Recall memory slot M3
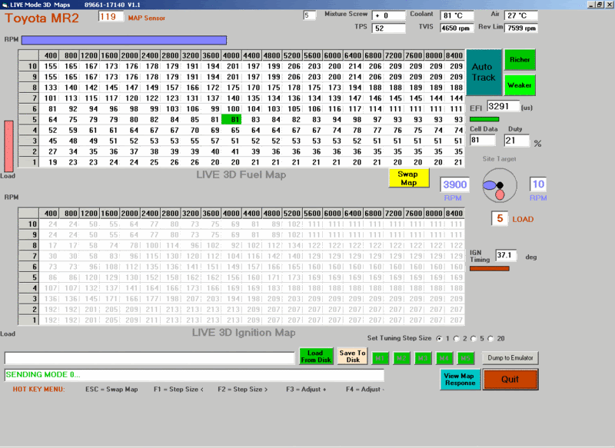Viewport: 615px width, 448px height. coord(422,358)
